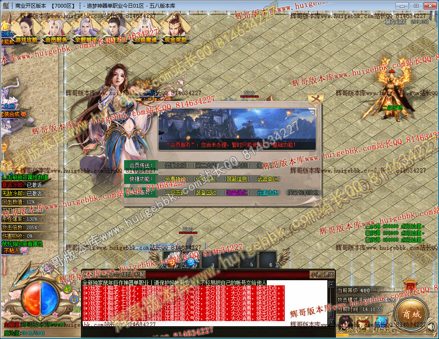Viewport: 439px width, 339px height.
Task: Click the 小退 logout-to-character button
Action: [316, 275]
